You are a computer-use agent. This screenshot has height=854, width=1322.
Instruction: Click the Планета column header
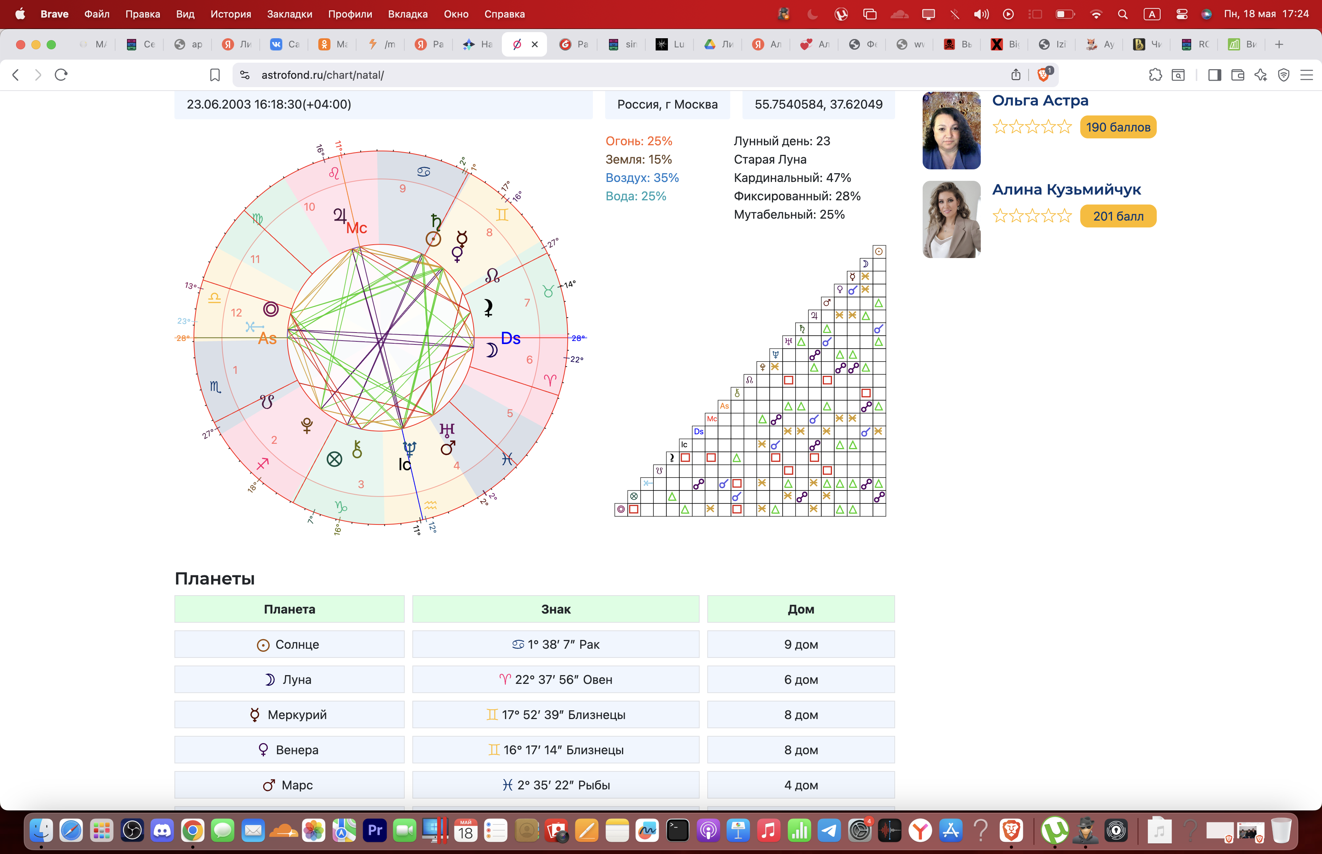pyautogui.click(x=290, y=609)
